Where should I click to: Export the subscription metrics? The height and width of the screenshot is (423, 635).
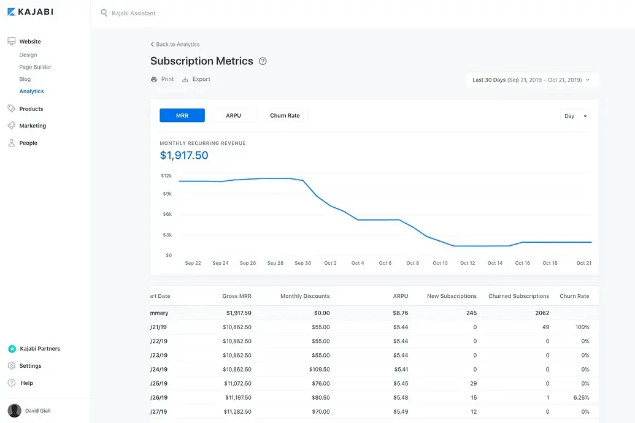point(196,80)
